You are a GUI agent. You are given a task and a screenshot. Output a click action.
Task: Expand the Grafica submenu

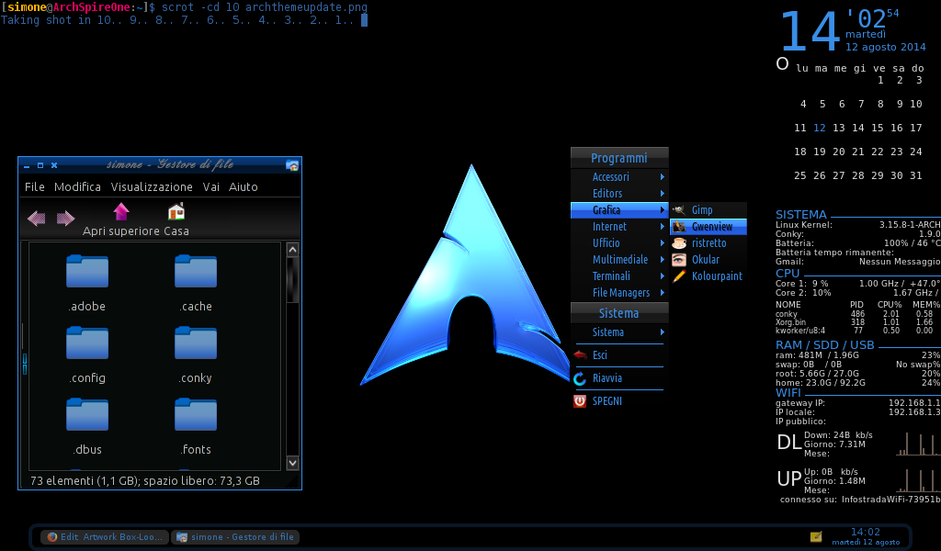pyautogui.click(x=619, y=210)
